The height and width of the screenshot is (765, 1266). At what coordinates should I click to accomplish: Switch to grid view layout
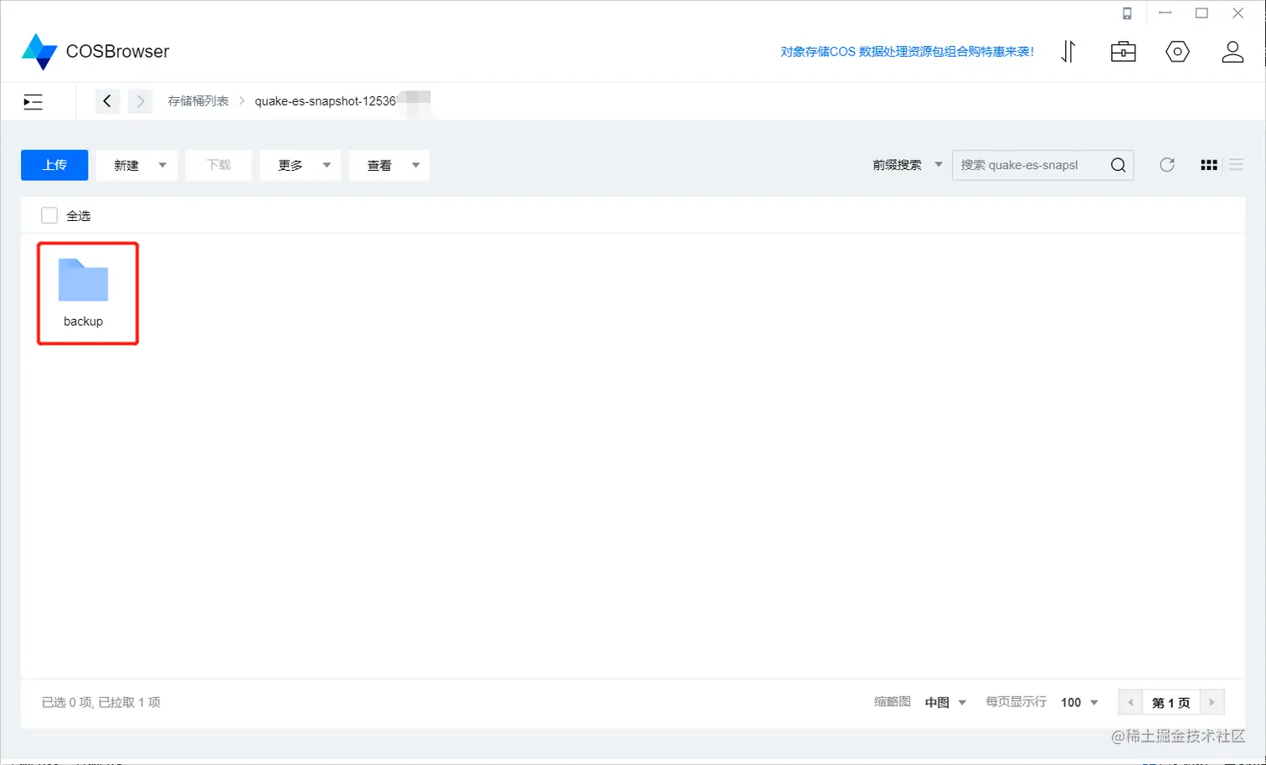(1208, 165)
